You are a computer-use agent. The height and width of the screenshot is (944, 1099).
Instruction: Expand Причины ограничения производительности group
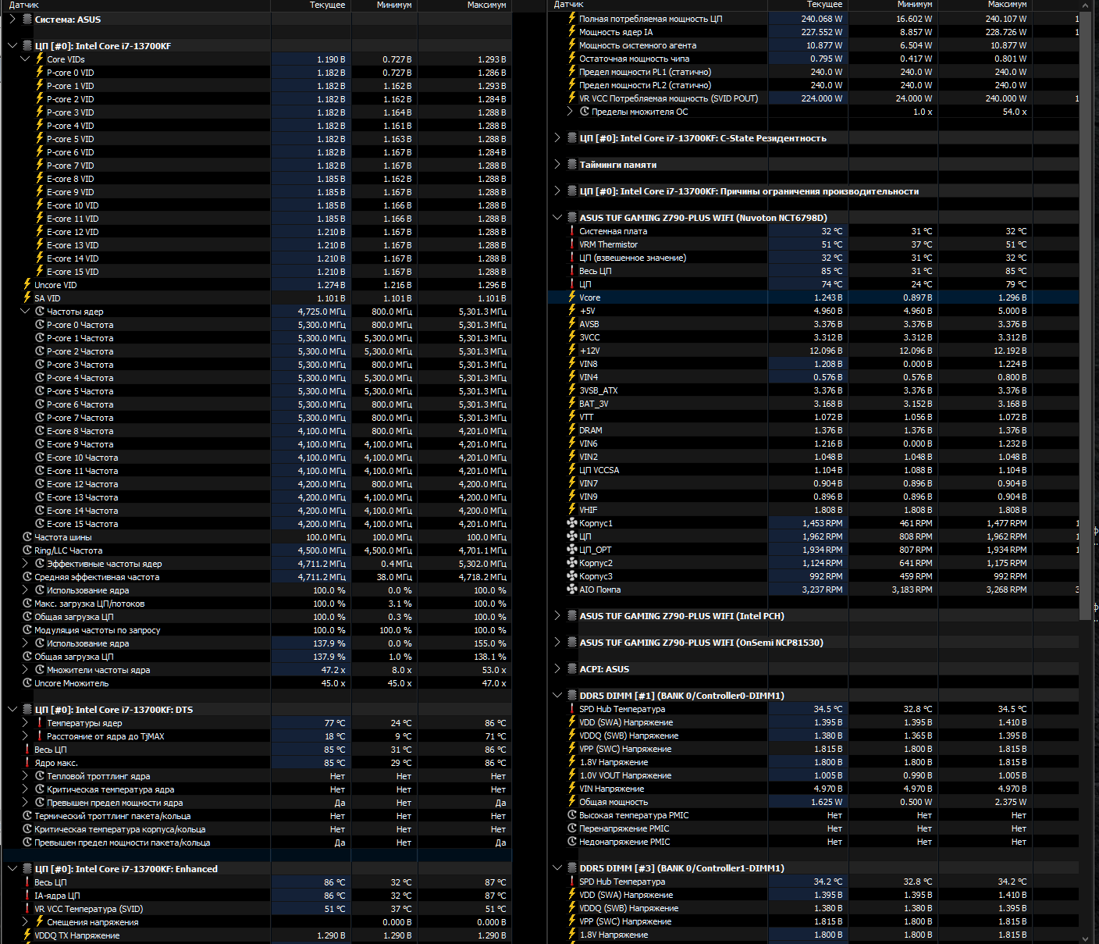pyautogui.click(x=557, y=191)
